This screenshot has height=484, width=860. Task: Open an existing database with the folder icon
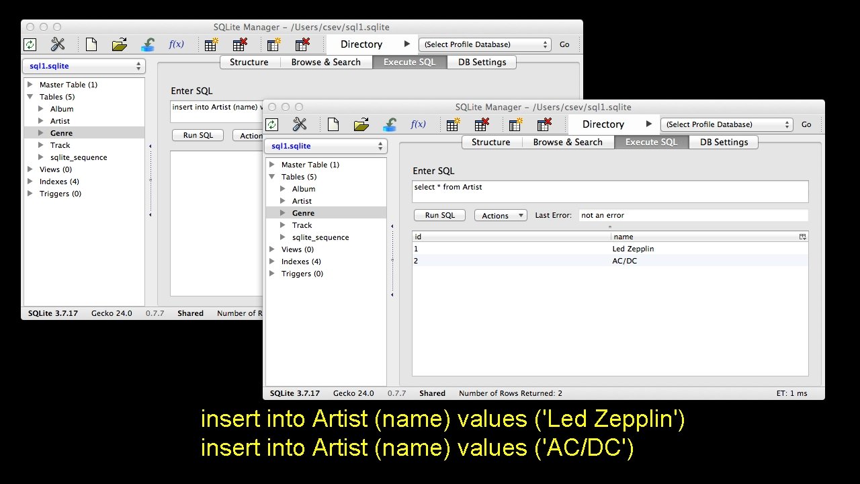click(x=361, y=124)
